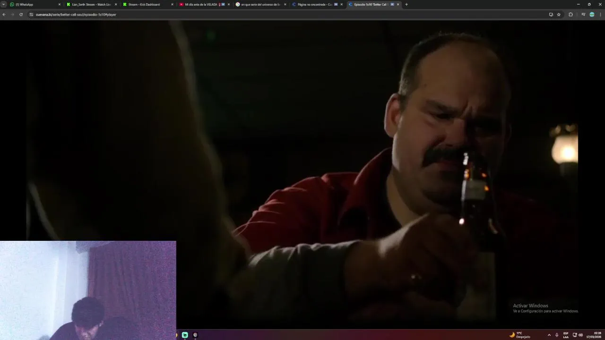Click the Better Call Saul video player
Viewport: 605px width, 340px height.
coord(302,175)
